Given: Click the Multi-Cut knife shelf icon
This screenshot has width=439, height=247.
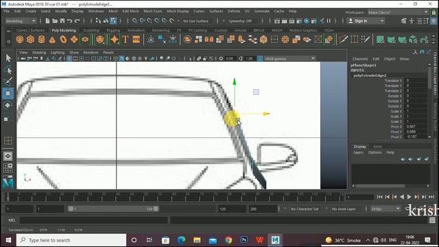Looking at the screenshot, I should point(344,40).
